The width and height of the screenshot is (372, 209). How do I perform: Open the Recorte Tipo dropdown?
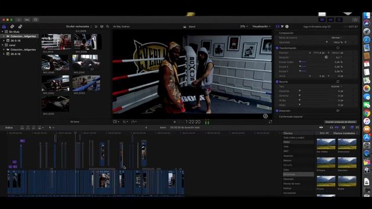coord(337,87)
